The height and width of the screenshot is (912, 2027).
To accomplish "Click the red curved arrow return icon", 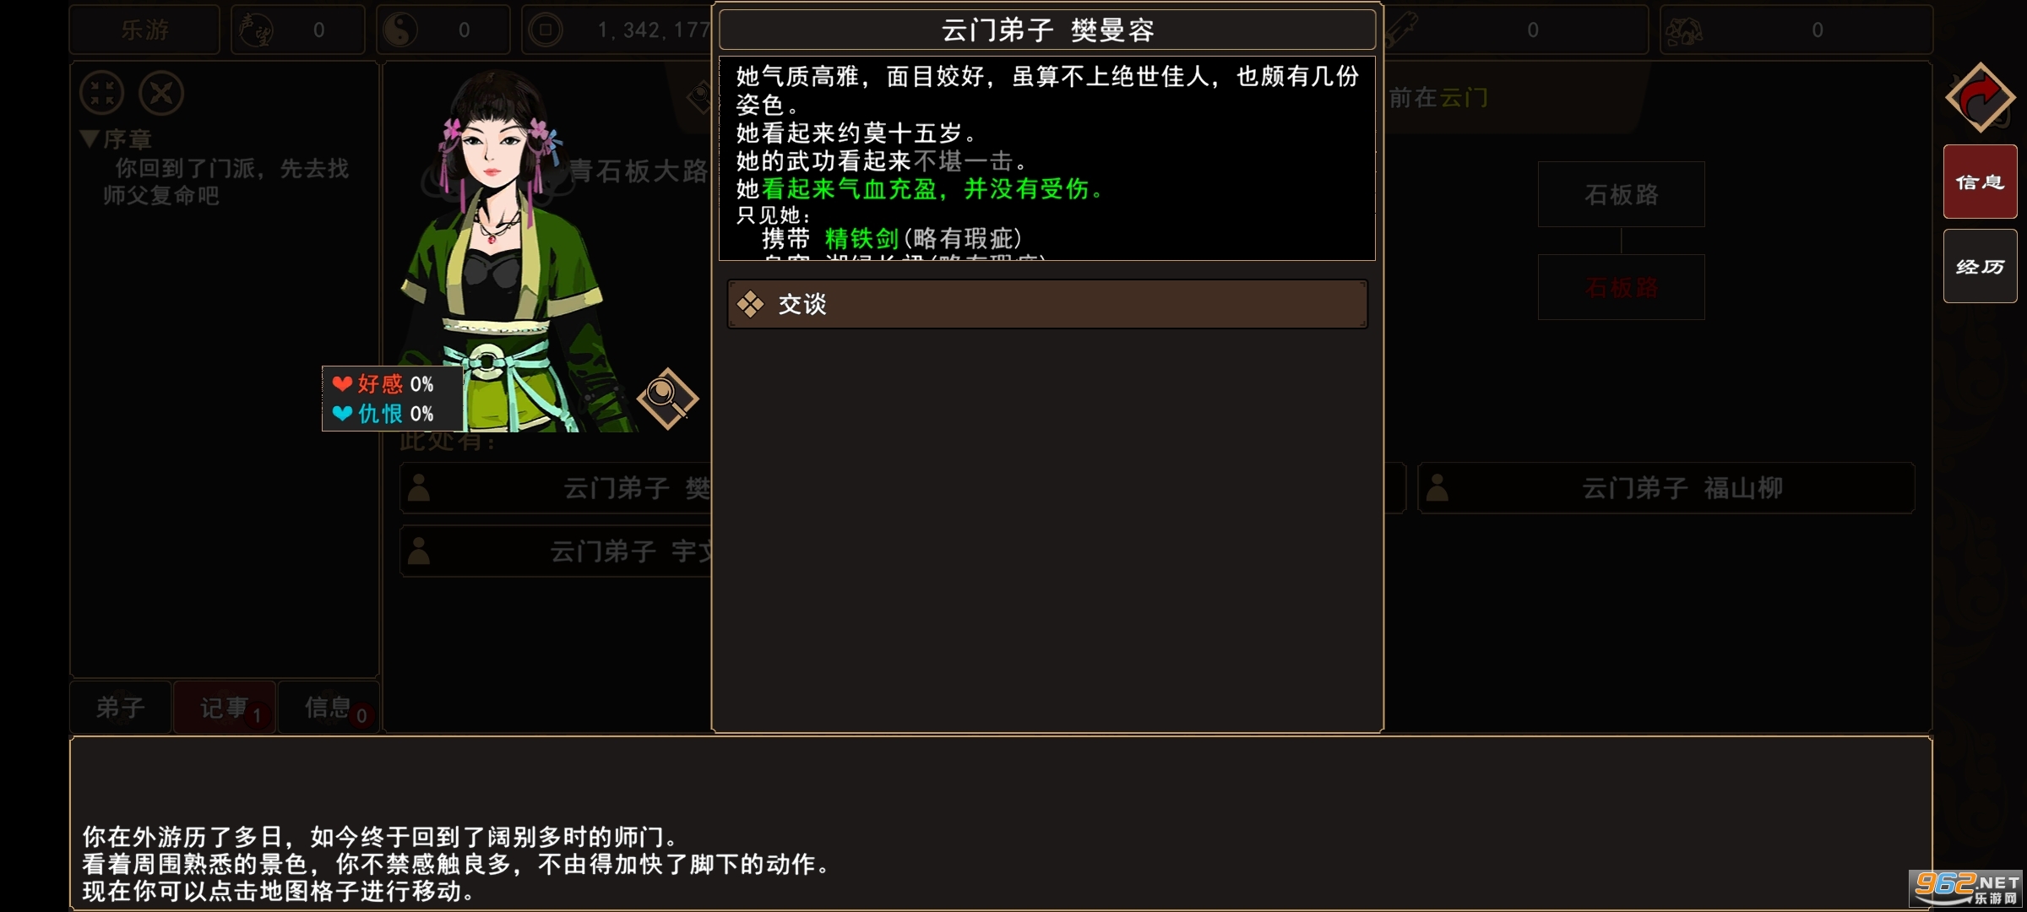I will [1981, 98].
